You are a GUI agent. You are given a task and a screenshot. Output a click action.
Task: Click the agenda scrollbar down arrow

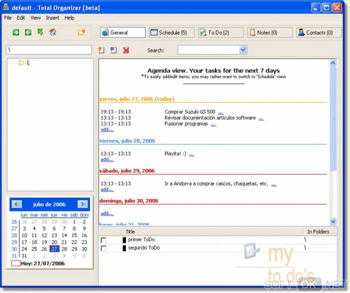(333, 221)
